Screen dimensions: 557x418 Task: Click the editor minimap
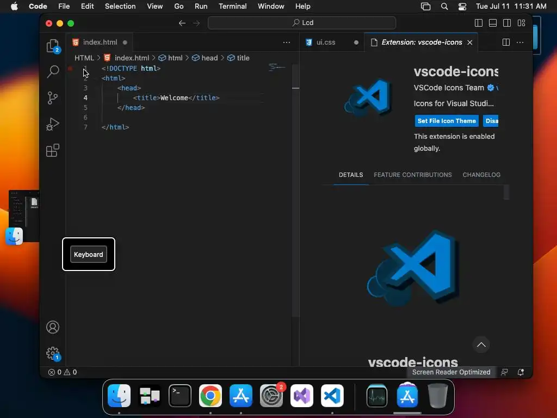pyautogui.click(x=277, y=67)
